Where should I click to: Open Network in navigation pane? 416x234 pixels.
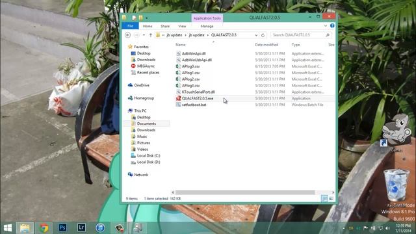[141, 175]
